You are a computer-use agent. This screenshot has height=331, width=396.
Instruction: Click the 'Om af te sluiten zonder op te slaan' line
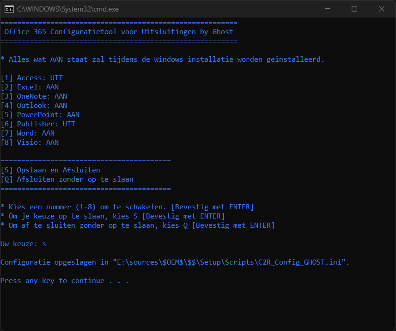[x=137, y=225]
